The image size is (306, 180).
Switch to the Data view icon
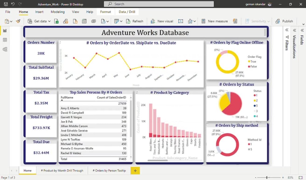(5, 40)
